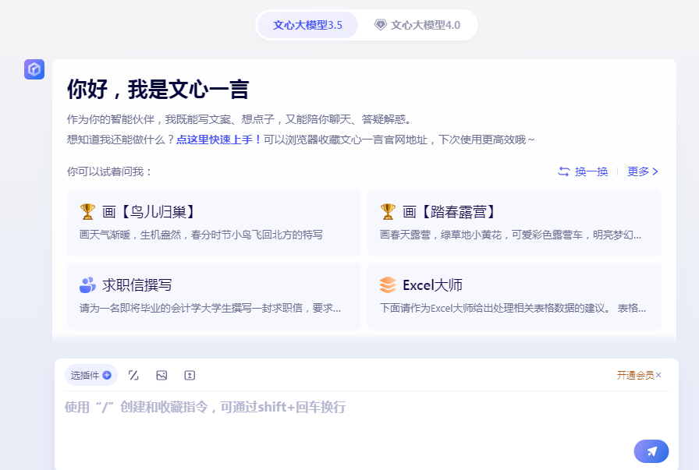Click 开通会员 membership link

click(x=635, y=375)
